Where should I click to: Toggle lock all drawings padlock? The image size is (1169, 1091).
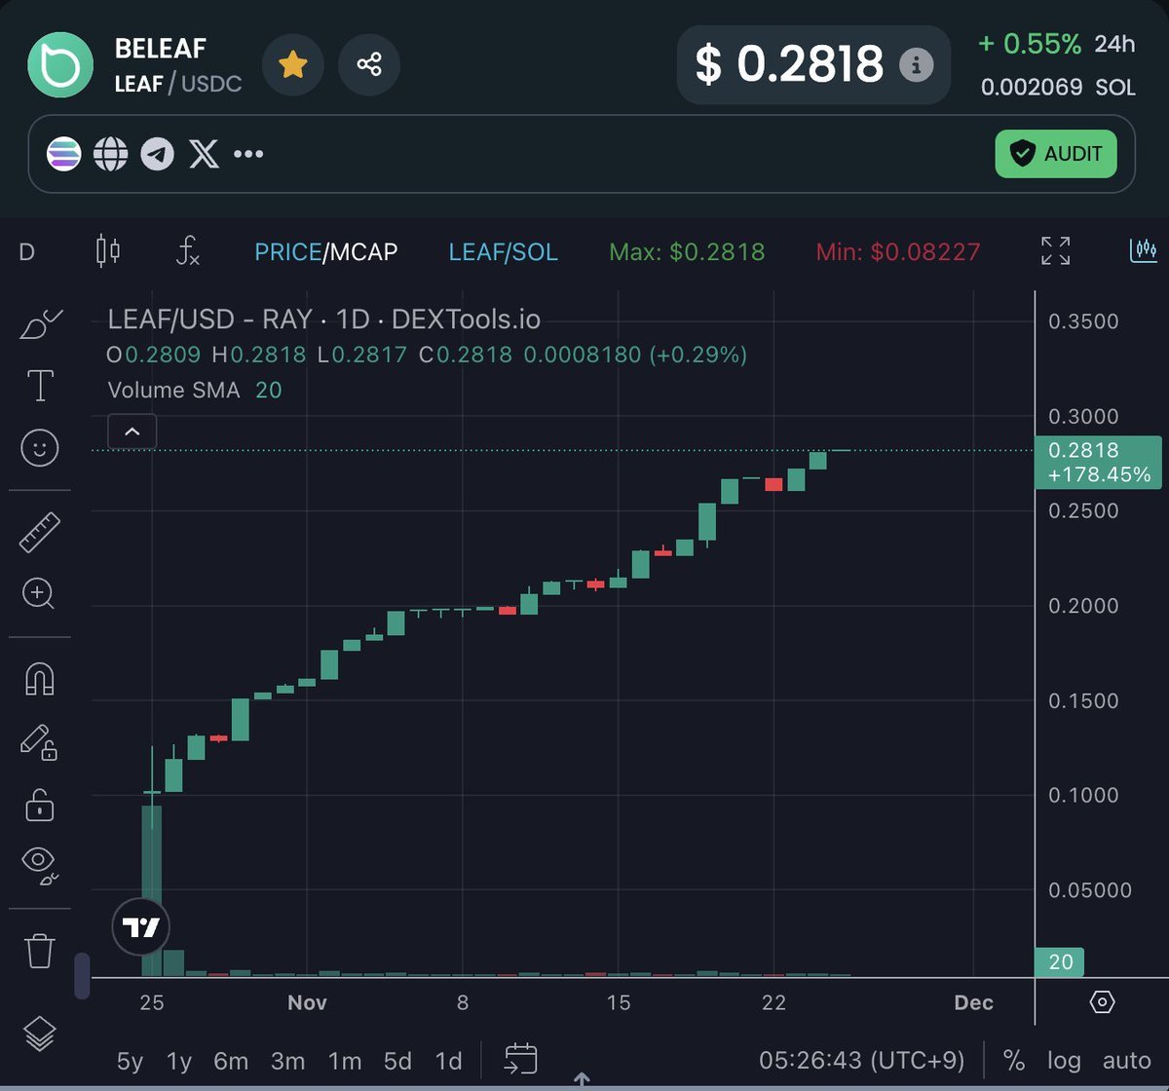tap(39, 805)
